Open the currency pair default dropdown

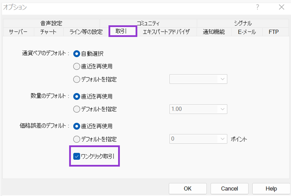click(198, 79)
